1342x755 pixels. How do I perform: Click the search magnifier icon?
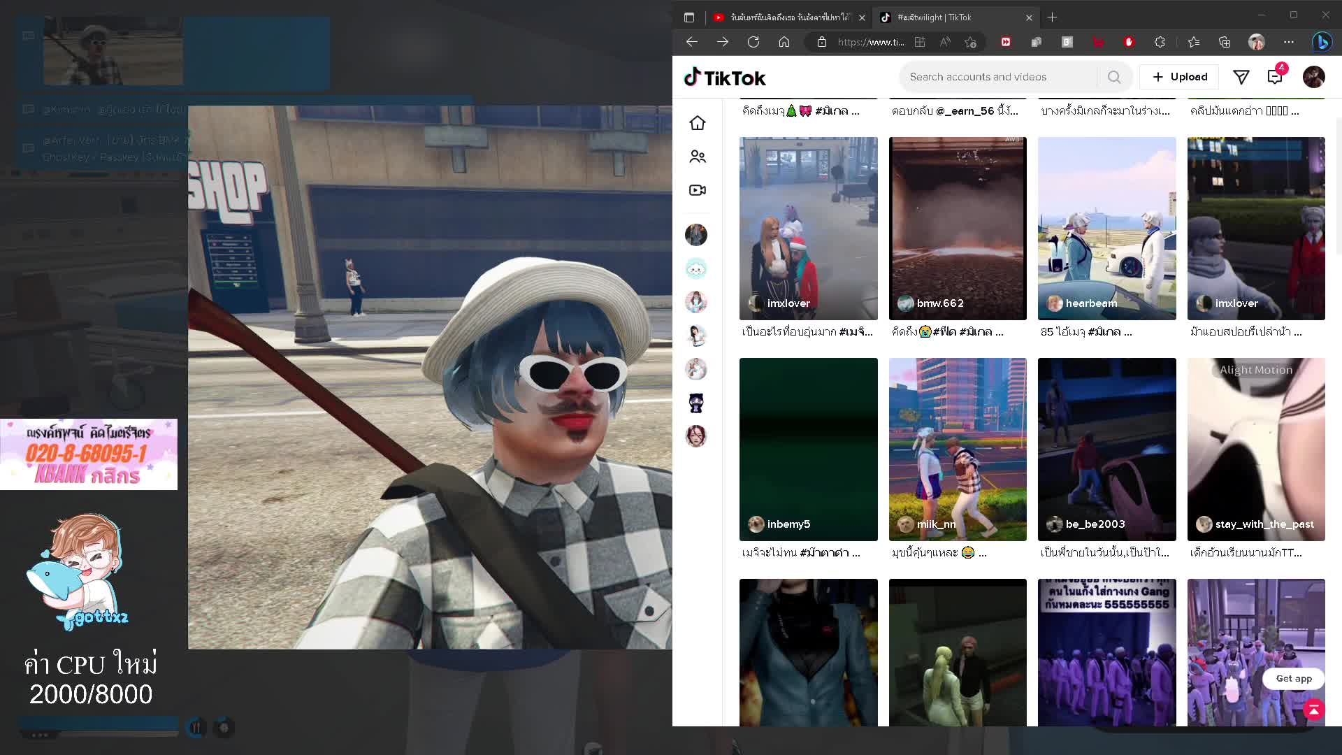click(1114, 77)
